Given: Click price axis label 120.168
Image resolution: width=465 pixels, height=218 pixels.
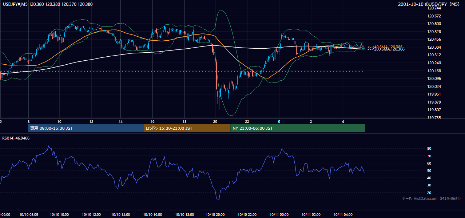Looking at the screenshot, I should [x=434, y=71].
